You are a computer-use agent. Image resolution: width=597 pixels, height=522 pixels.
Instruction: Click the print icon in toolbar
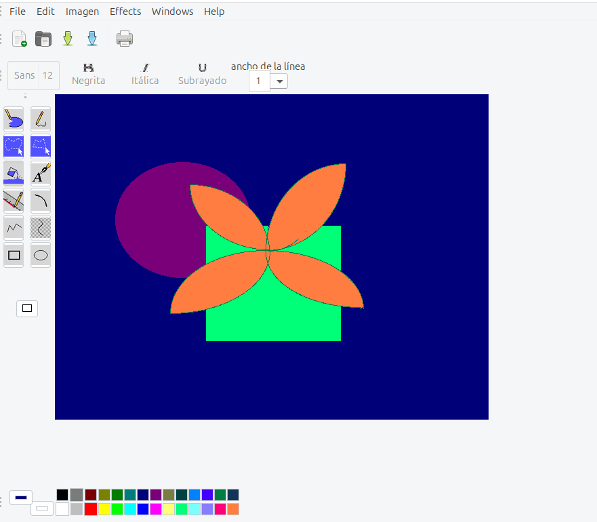(125, 39)
